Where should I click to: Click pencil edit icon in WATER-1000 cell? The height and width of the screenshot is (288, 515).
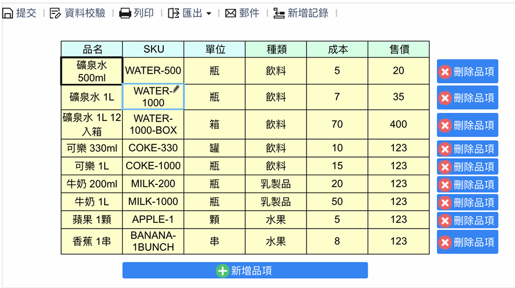click(177, 89)
